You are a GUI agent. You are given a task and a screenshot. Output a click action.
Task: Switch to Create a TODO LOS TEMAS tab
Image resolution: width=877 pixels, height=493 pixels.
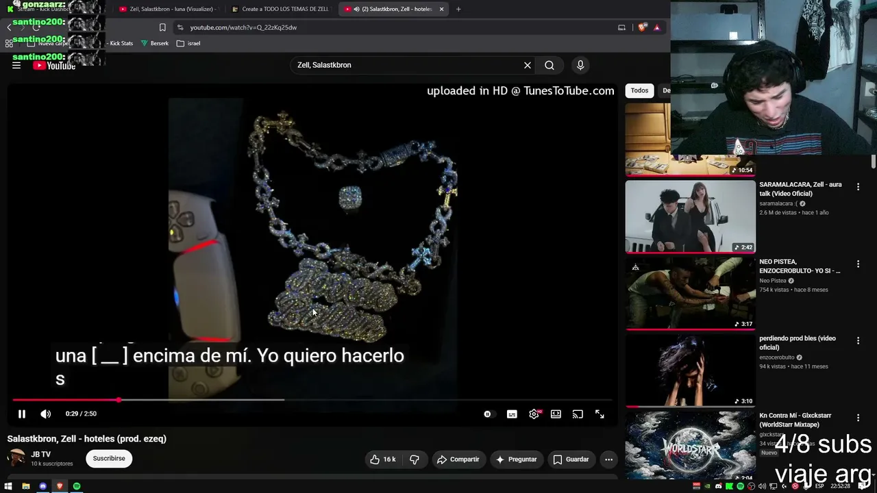pyautogui.click(x=281, y=9)
